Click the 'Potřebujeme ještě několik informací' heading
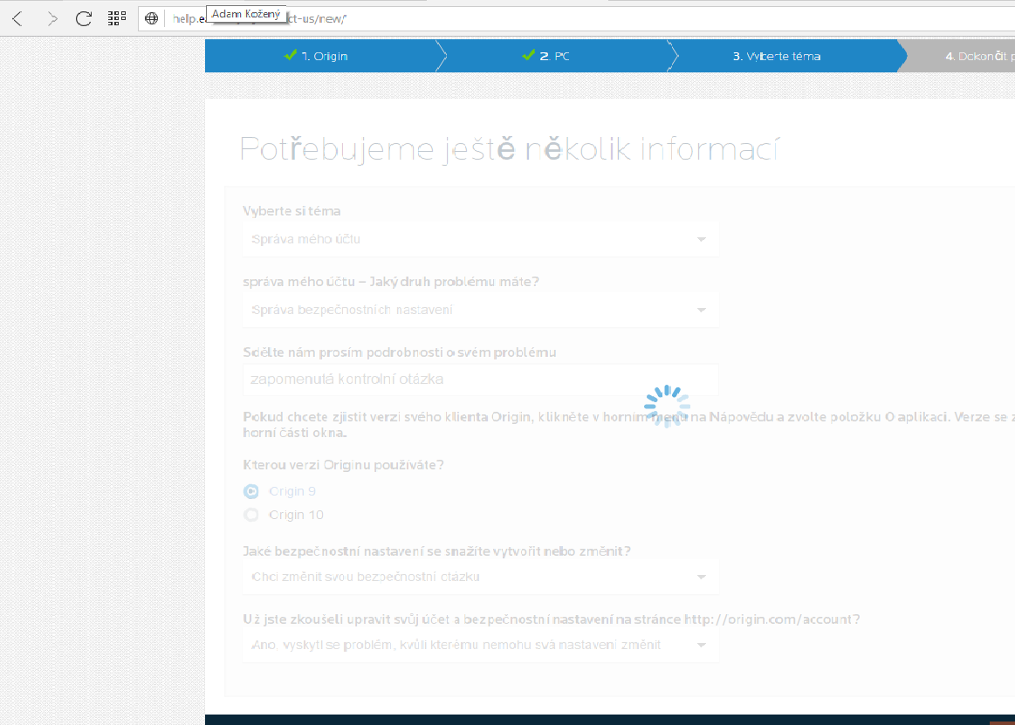The height and width of the screenshot is (725, 1015). pyautogui.click(x=508, y=150)
